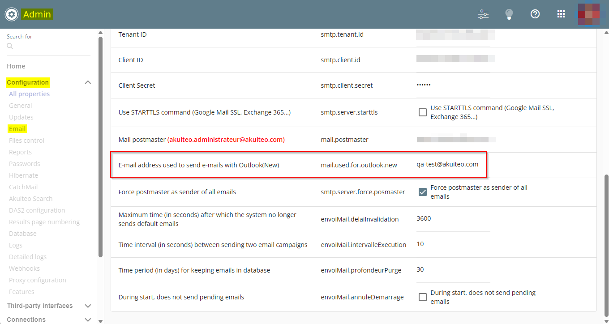Click the Client Secret password field

pos(452,85)
